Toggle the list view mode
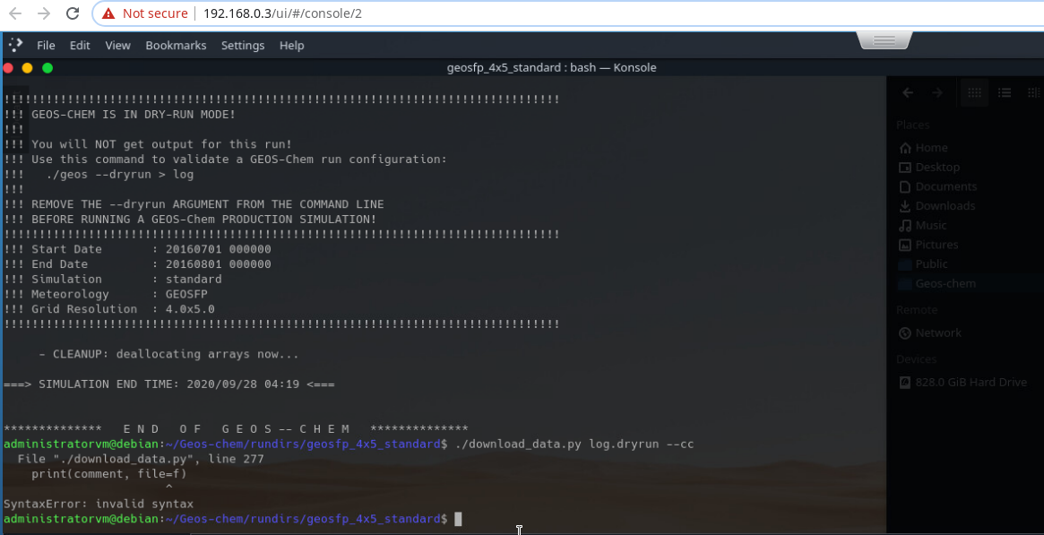Image resolution: width=1044 pixels, height=535 pixels. (1005, 92)
